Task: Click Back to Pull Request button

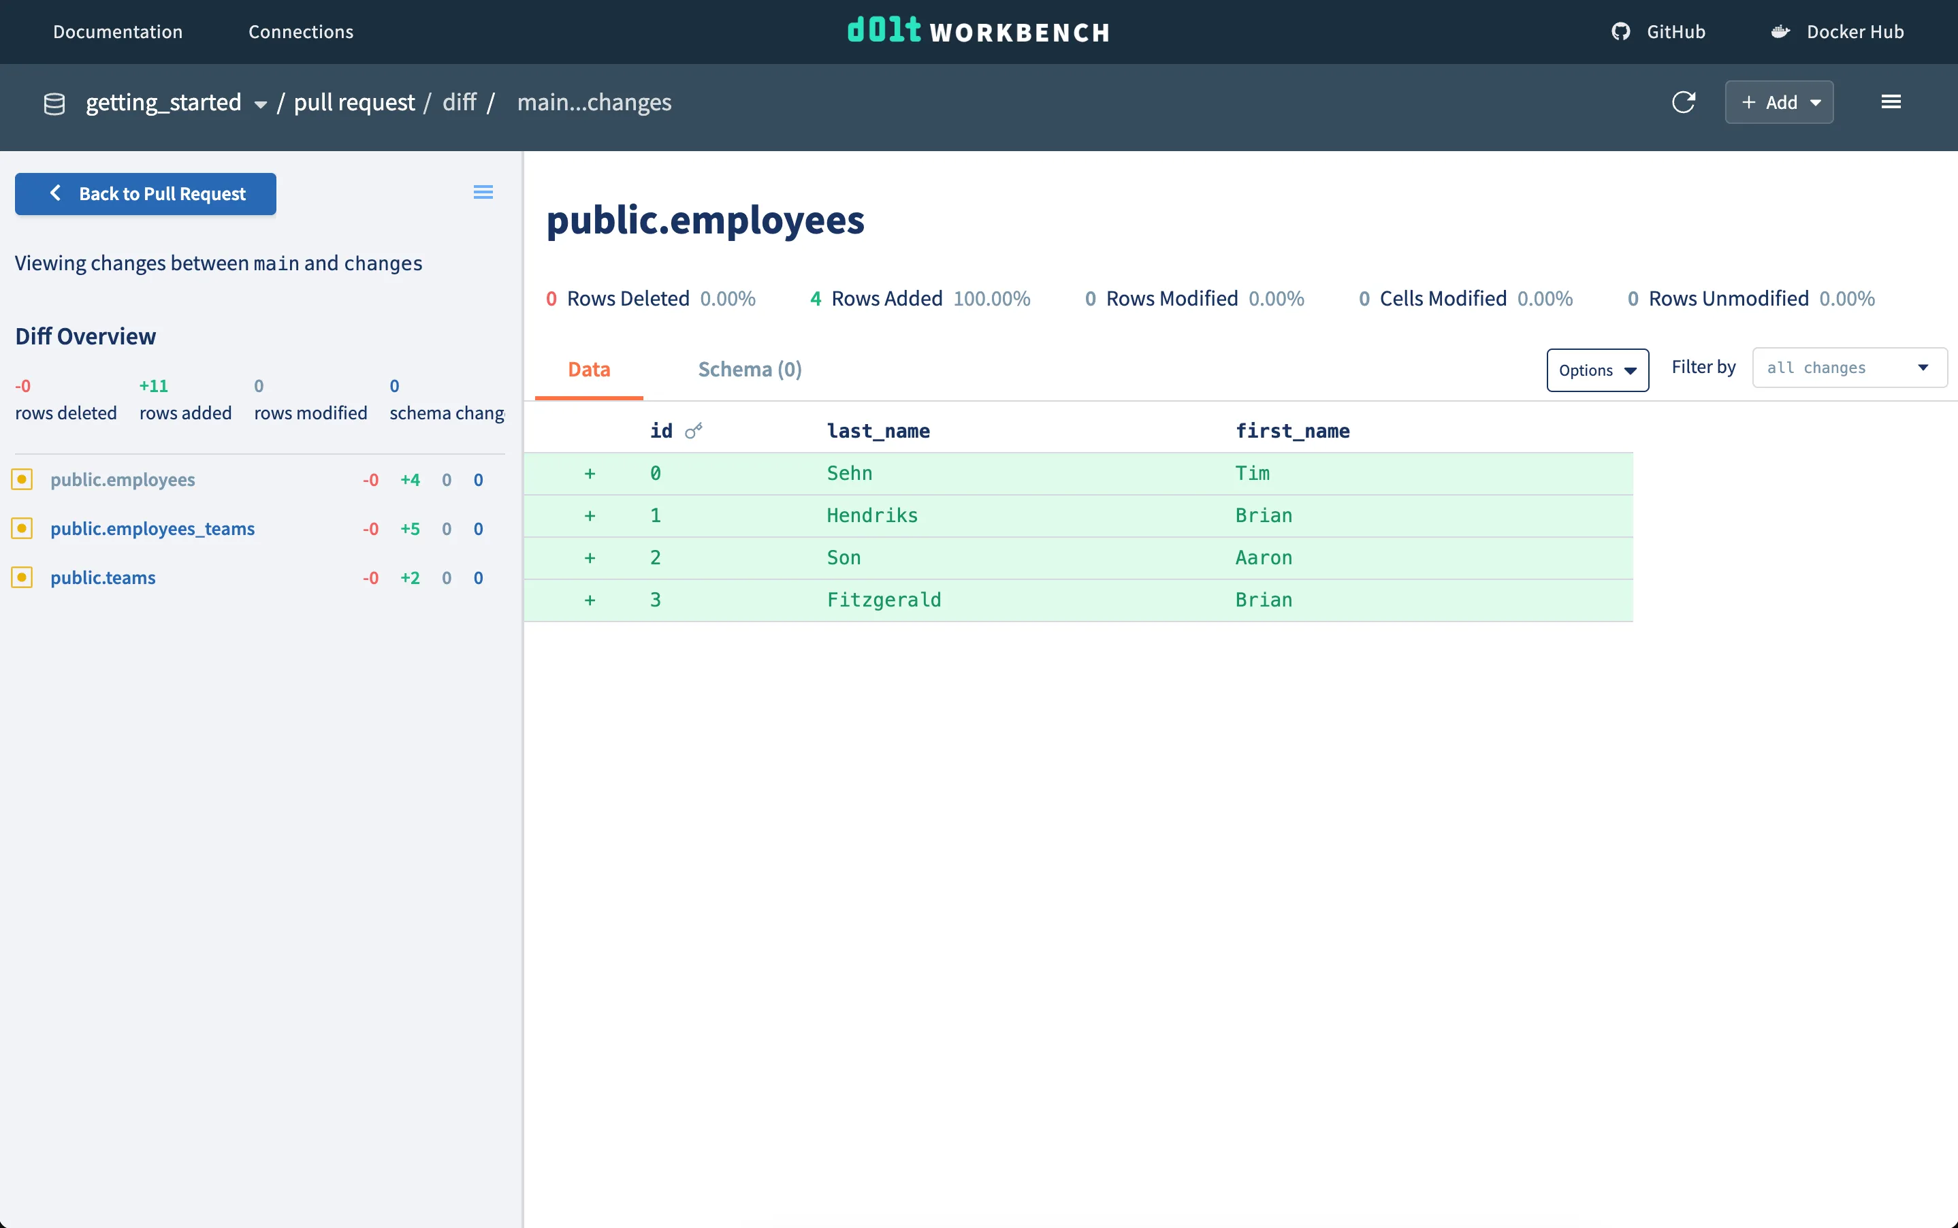Action: (x=146, y=194)
